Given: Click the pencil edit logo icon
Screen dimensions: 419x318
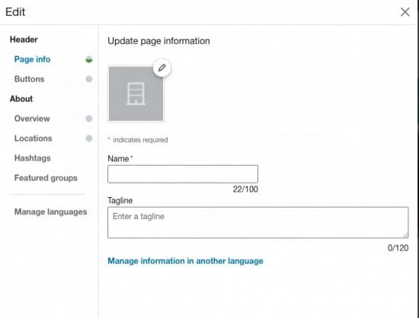Looking at the screenshot, I should tap(162, 68).
